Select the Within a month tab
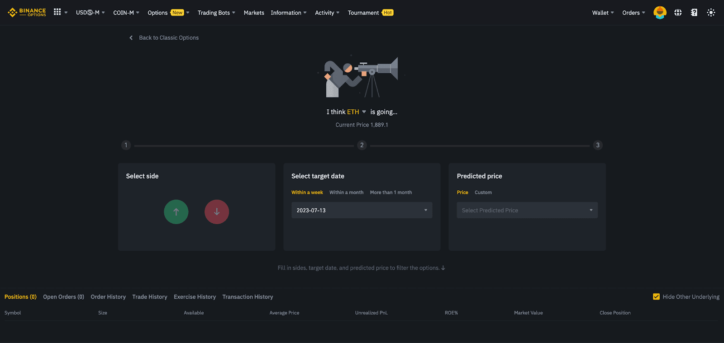This screenshot has height=343, width=724. pyautogui.click(x=346, y=193)
